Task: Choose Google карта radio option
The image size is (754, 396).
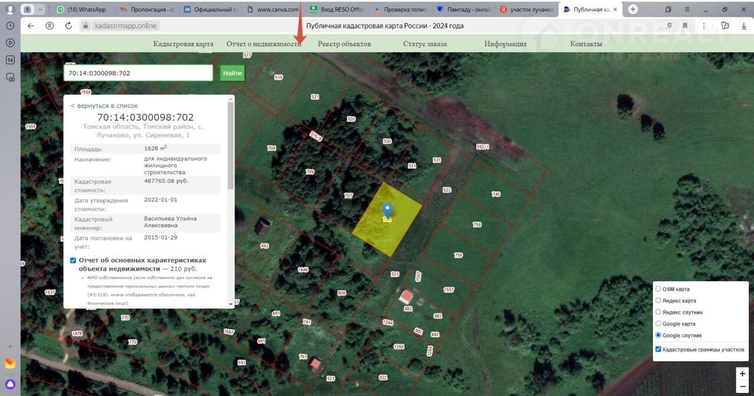Action: pyautogui.click(x=659, y=324)
